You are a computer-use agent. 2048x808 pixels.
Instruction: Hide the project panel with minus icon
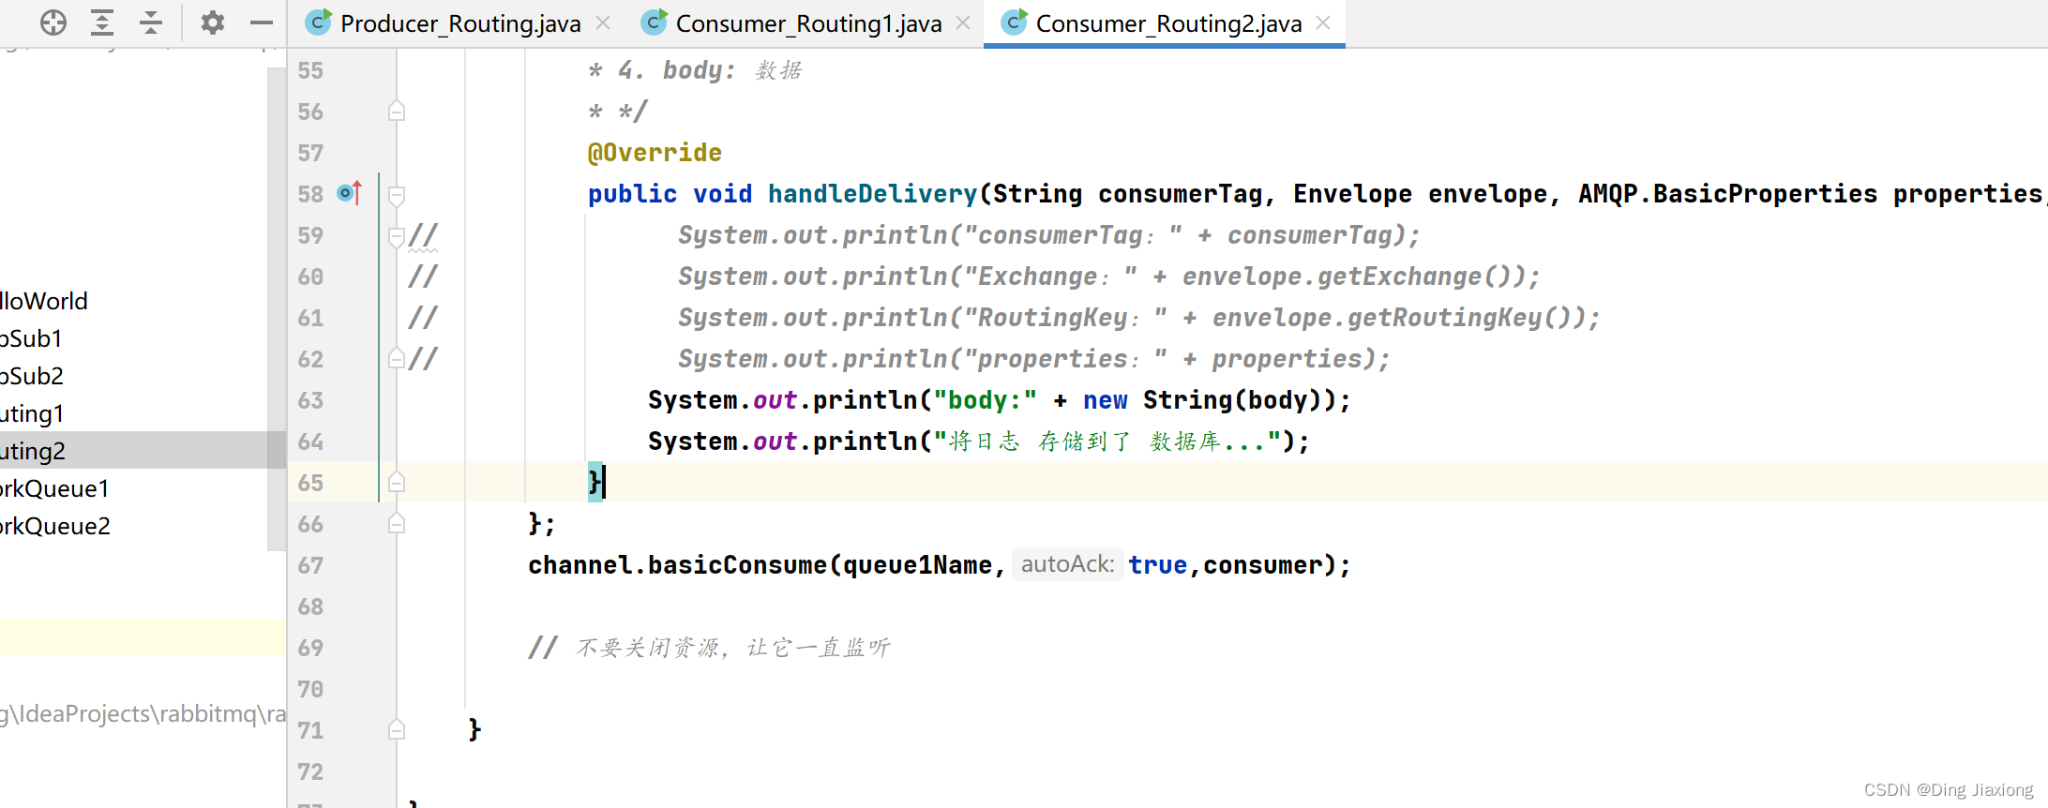[262, 22]
